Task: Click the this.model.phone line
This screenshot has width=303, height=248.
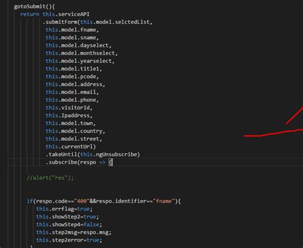Action: 72,100
